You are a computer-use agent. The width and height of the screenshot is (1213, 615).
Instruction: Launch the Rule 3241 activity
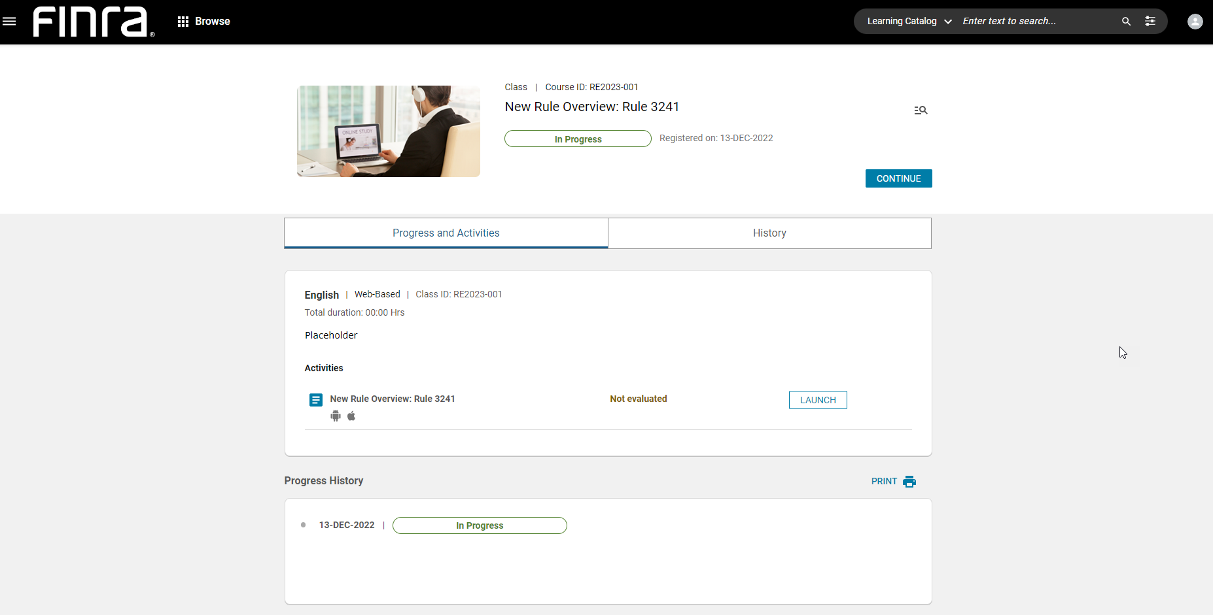[818, 400]
